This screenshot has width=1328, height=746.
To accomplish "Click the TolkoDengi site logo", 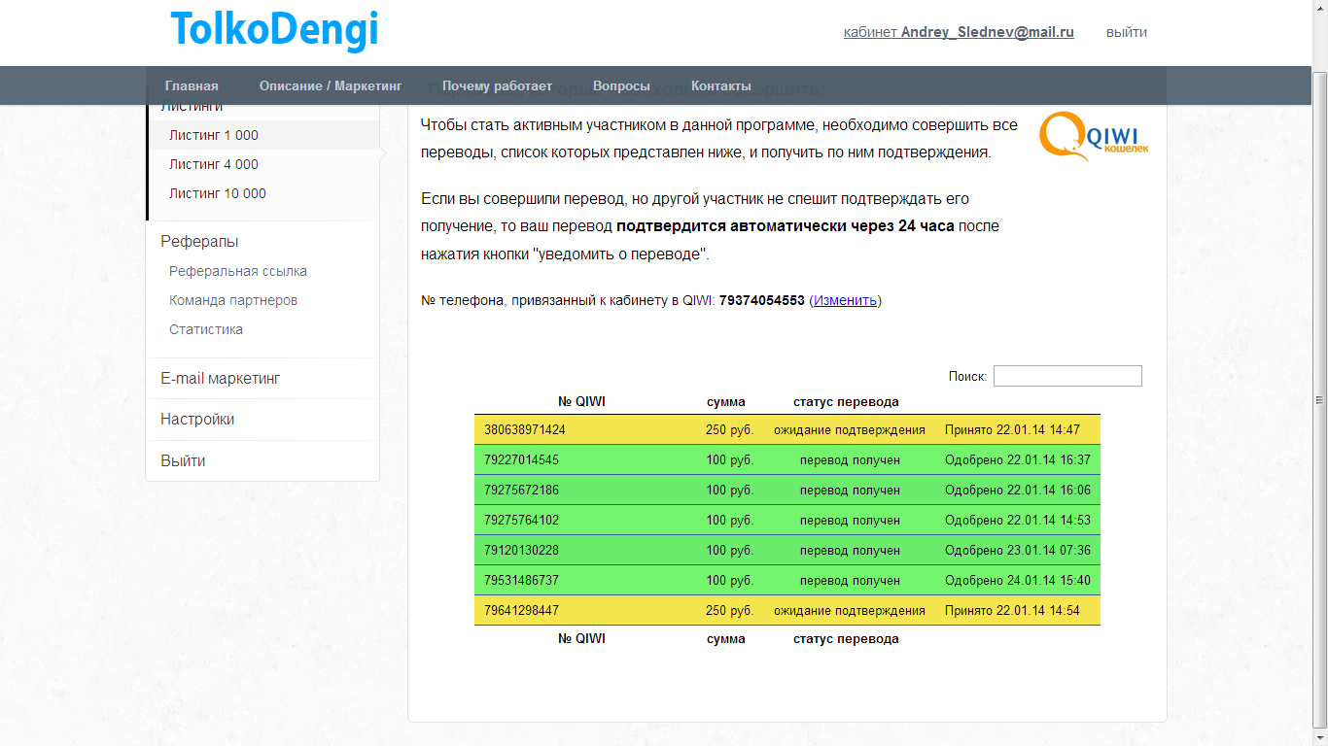I will tap(274, 30).
